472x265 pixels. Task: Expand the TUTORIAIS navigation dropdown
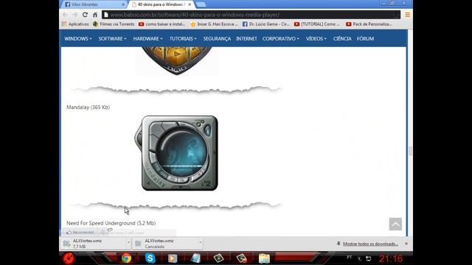tap(183, 38)
